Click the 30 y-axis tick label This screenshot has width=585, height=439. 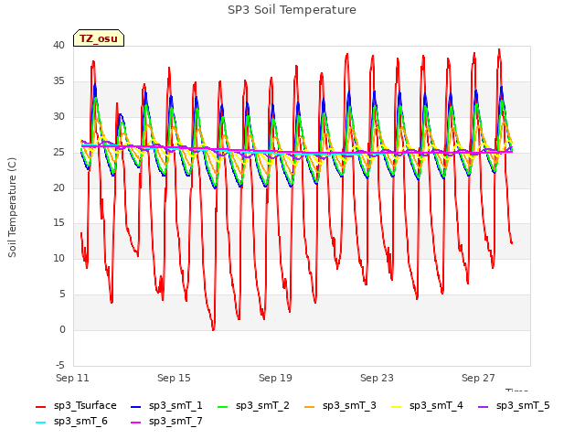[58, 117]
